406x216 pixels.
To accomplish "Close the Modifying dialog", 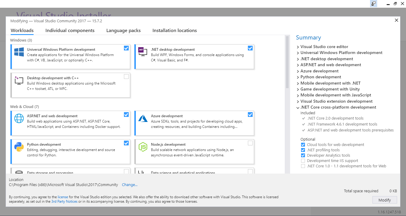I will (x=396, y=20).
